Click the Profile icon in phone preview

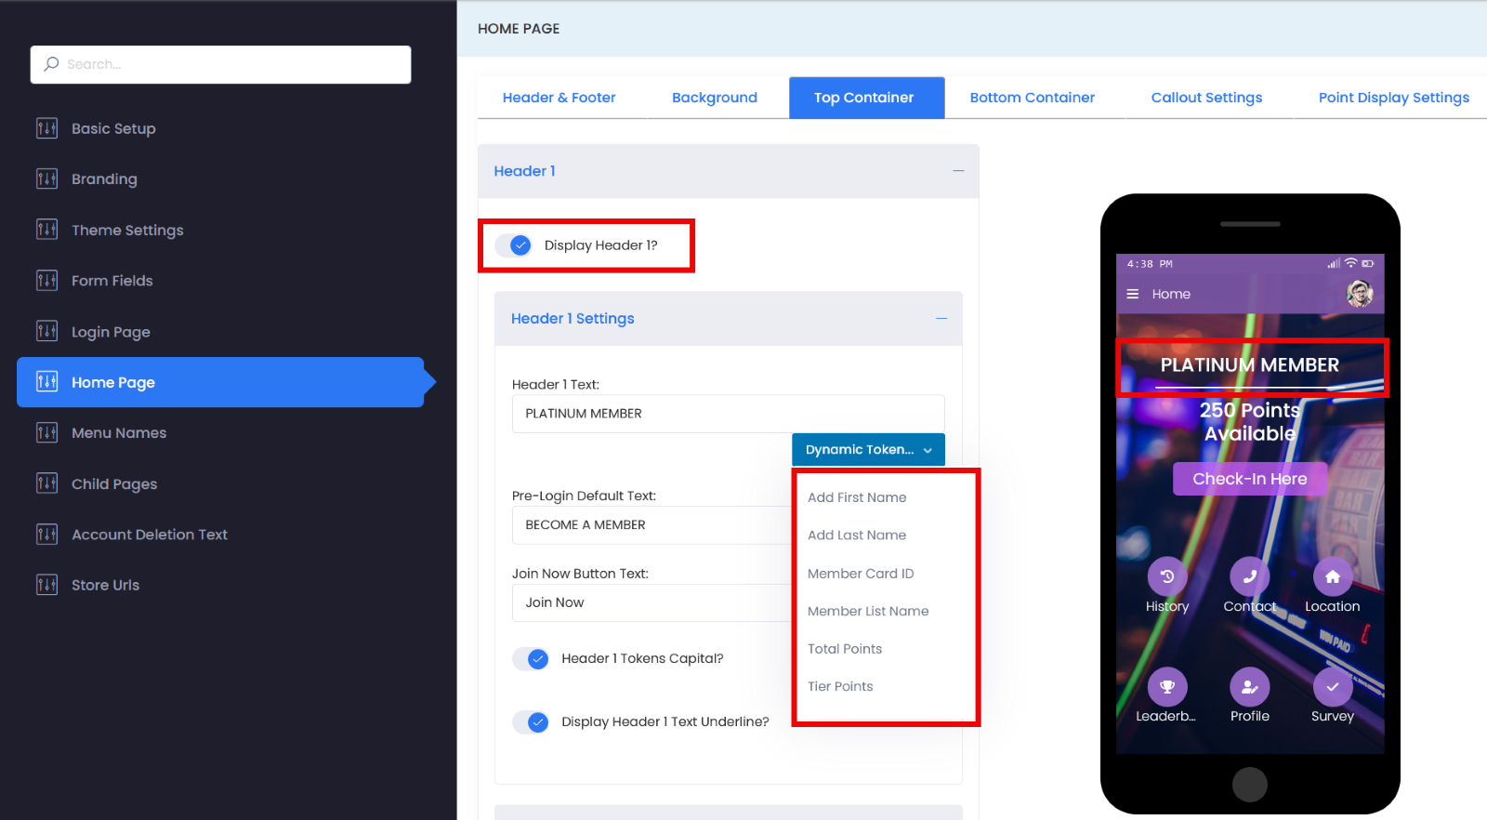coord(1250,687)
